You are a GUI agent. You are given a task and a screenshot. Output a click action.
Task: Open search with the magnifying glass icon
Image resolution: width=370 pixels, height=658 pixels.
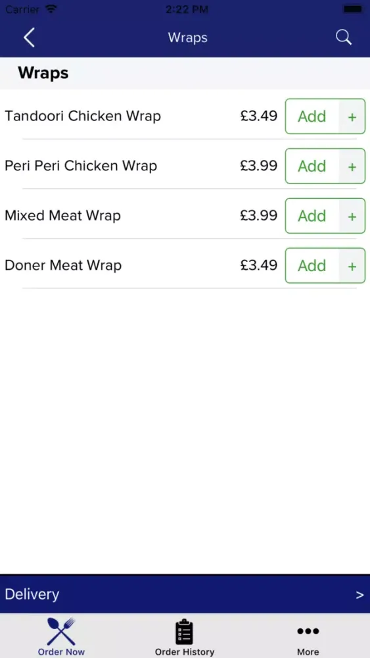tap(343, 38)
